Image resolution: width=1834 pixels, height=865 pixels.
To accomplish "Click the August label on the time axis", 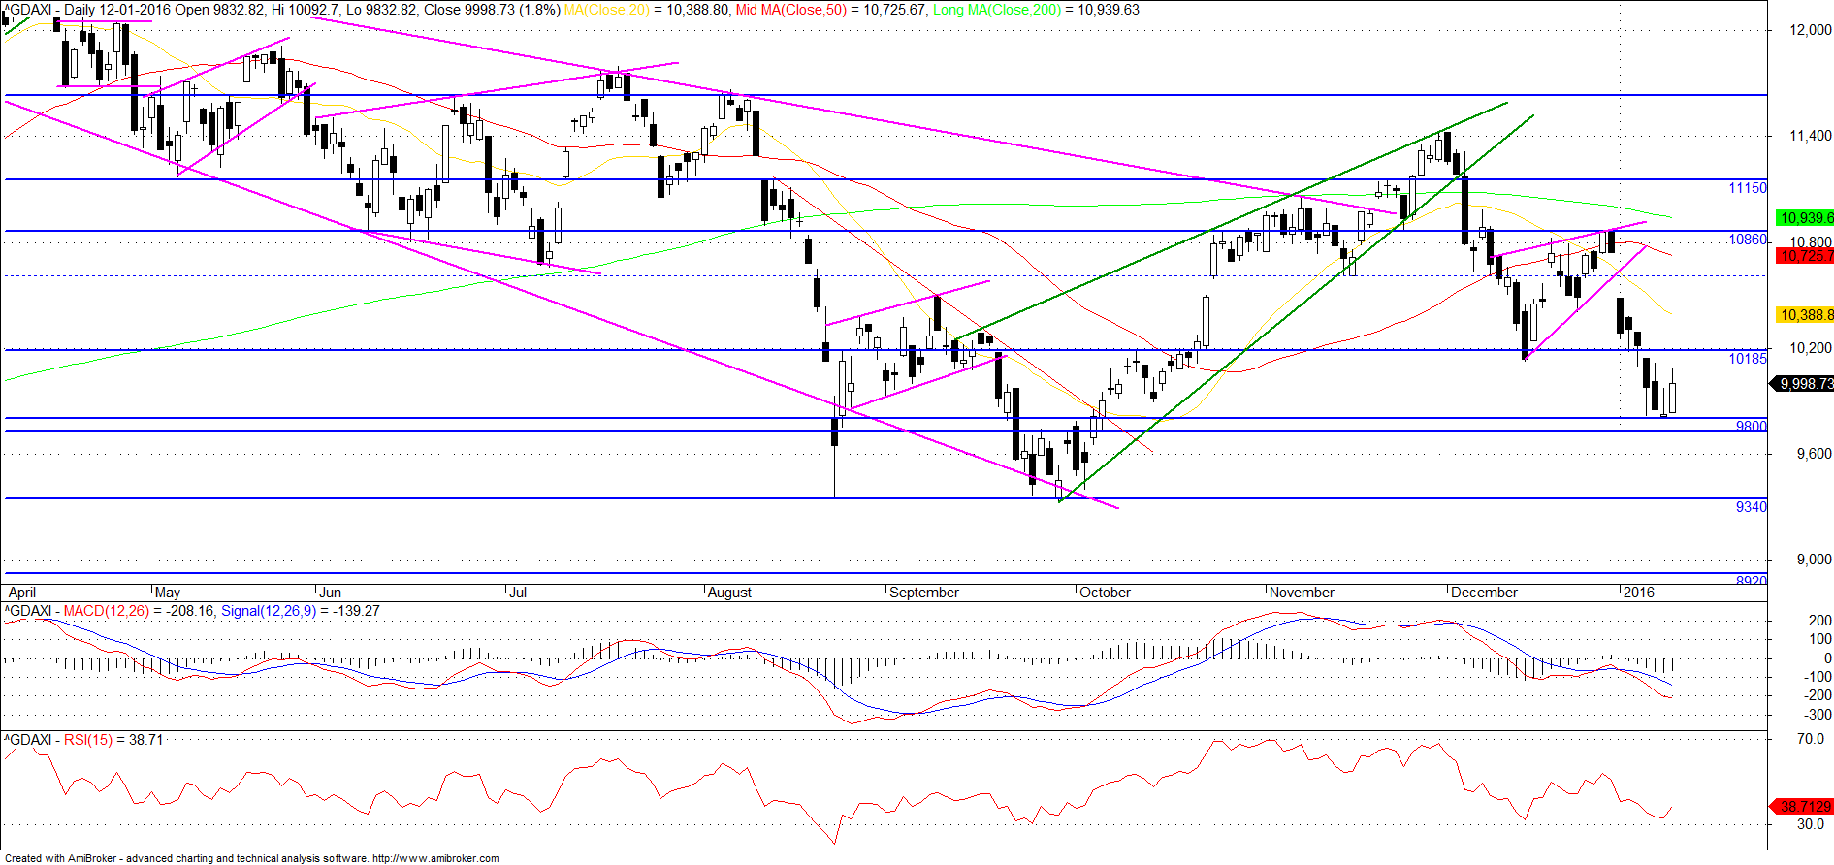I will (730, 593).
